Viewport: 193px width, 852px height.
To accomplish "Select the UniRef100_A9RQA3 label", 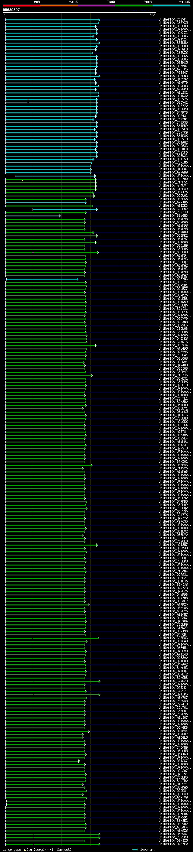I will [173, 86].
